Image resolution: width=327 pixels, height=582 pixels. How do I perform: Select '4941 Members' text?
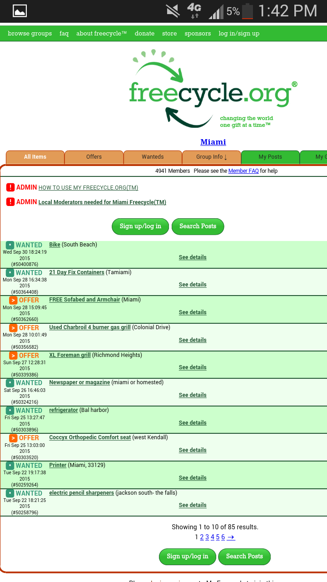pos(173,171)
